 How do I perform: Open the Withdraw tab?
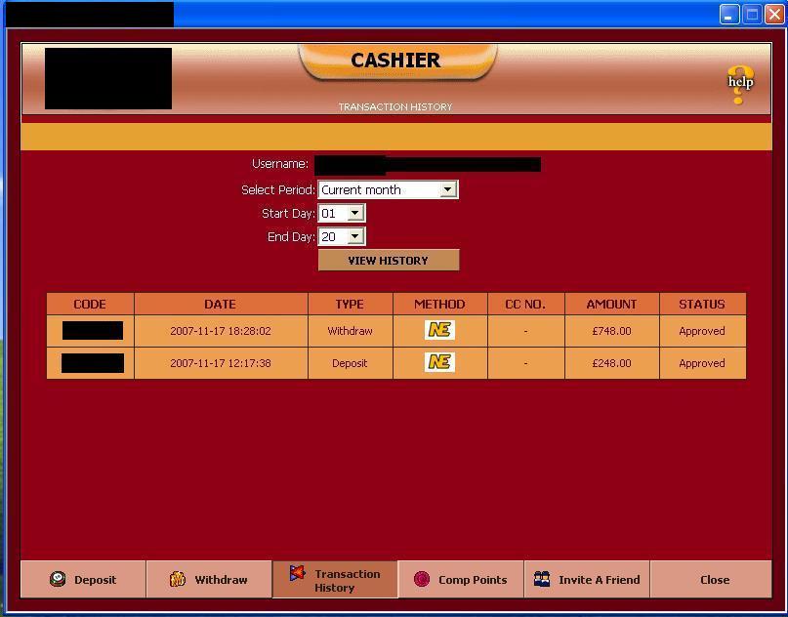209,579
